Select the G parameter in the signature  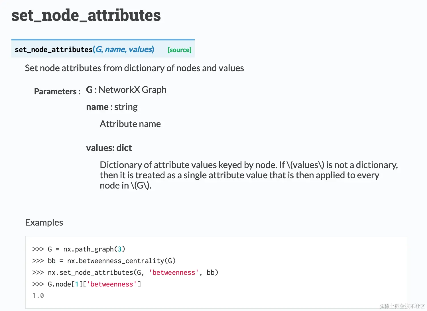[x=99, y=50]
